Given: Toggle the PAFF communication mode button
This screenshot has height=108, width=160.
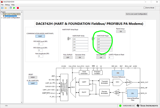Looking at the screenshot, I should tap(40, 36).
